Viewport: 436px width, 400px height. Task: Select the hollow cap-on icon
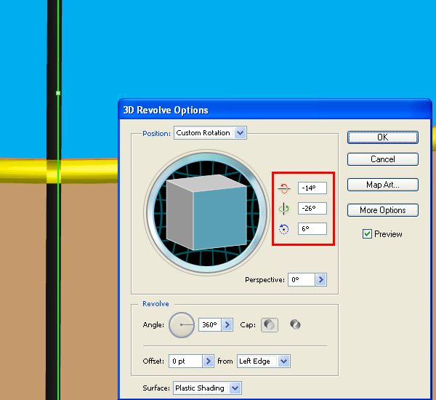click(270, 325)
